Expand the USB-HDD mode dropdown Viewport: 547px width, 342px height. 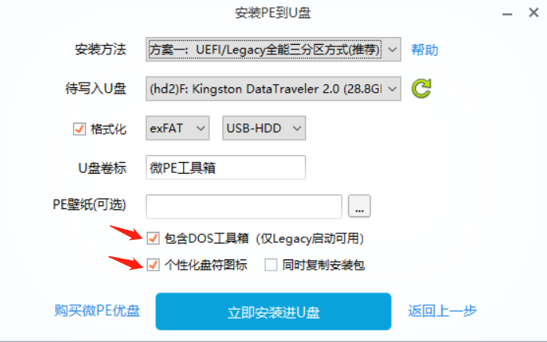[264, 128]
